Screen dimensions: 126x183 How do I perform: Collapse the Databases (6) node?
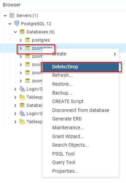pyautogui.click(x=15, y=32)
